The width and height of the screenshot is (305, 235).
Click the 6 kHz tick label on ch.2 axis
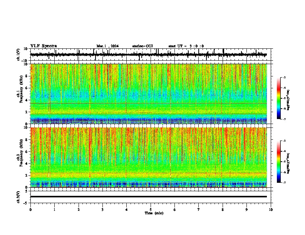27,152
